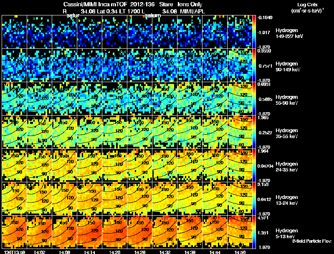Click the color scale bar for 55-90 keV
Viewport: 334px width, 254px height.
(x=254, y=98)
